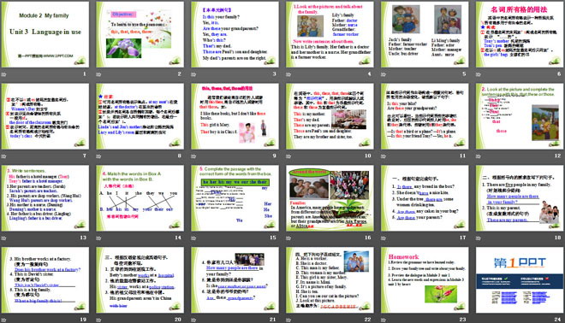Select slide 15 Complete the passage exercise
Image resolution: width=565 pixels, height=323 pixels.
pyautogui.click(x=235, y=198)
